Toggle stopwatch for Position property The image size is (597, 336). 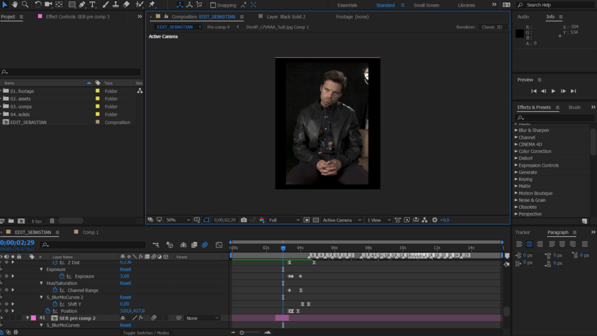48,311
